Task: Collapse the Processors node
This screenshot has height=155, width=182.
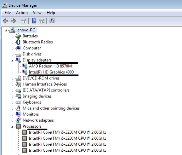Action: coord(12,127)
